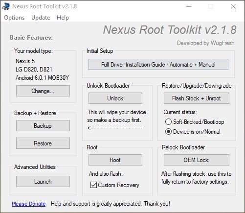Image resolution: width=245 pixels, height=213 pixels.
Task: Click the Nexus Root Toolkit v2.1.8 heading
Action: click(x=170, y=30)
